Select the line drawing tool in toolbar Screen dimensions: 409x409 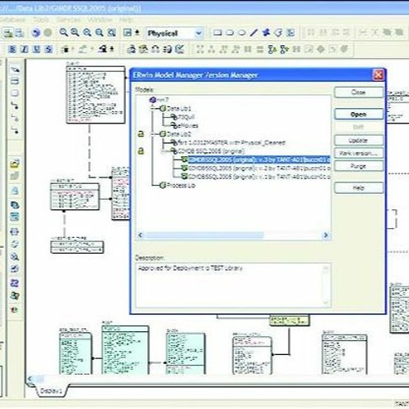[x=254, y=33]
